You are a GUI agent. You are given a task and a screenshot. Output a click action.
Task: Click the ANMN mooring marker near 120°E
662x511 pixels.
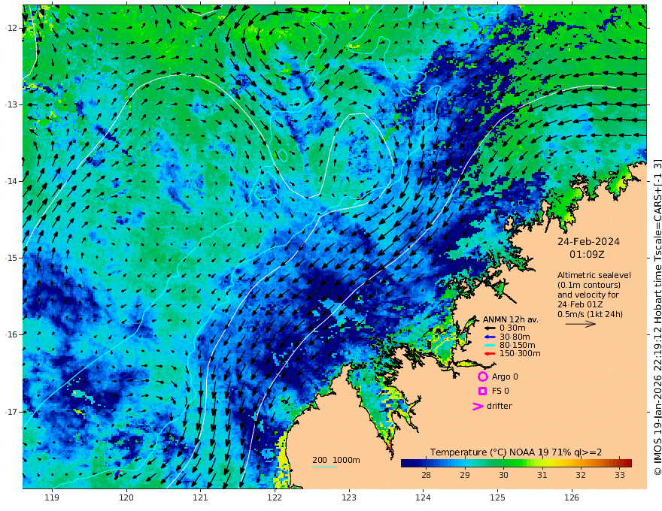point(118,473)
